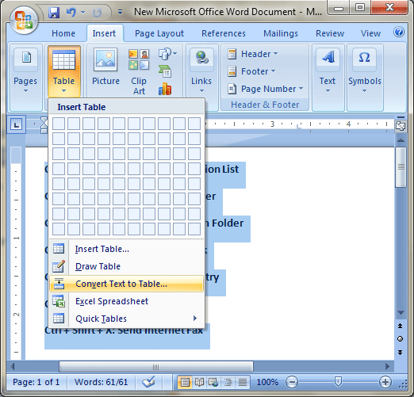Click the top-left cell of table grid

(59, 124)
